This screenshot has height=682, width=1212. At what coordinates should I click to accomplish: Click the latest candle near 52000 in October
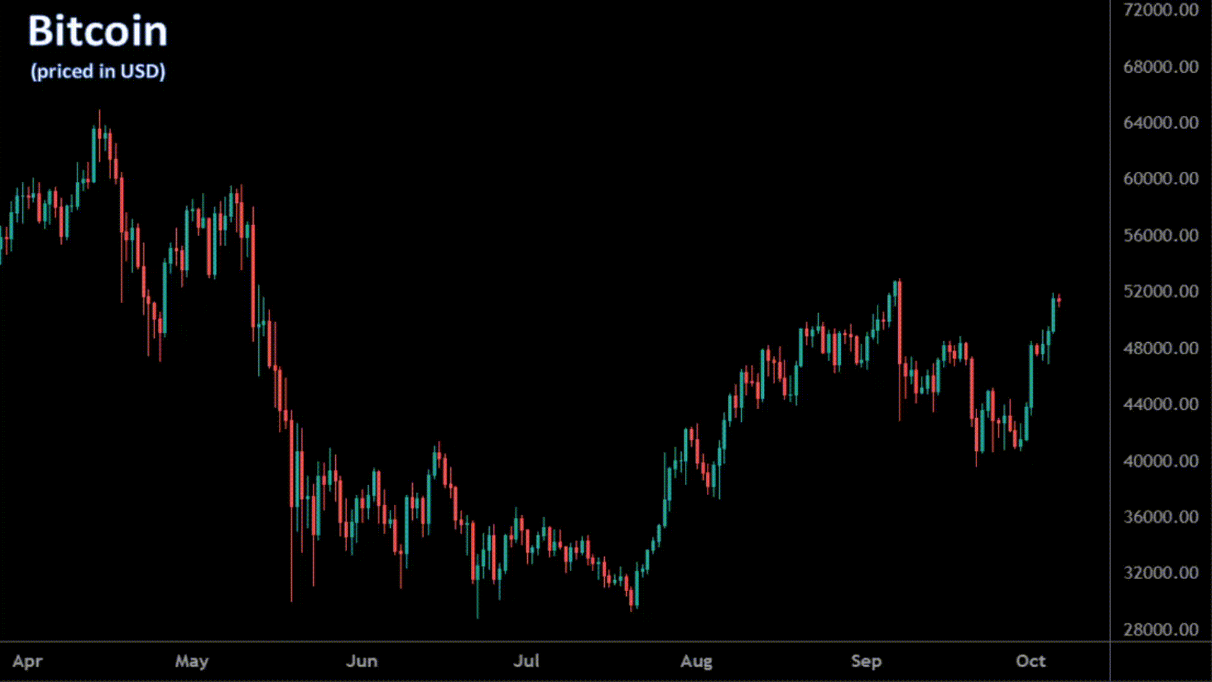coord(1059,301)
